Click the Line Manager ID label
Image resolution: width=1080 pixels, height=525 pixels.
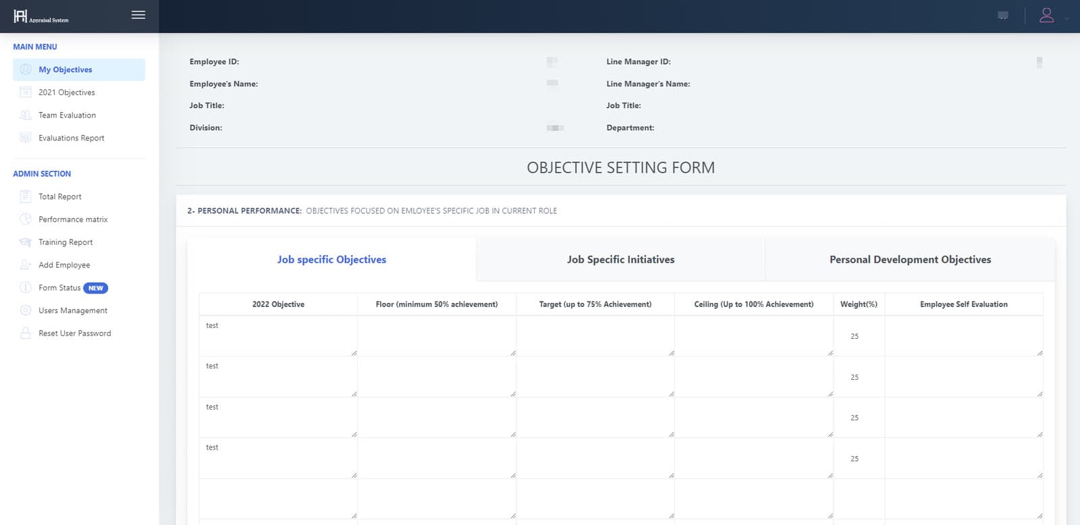[639, 61]
